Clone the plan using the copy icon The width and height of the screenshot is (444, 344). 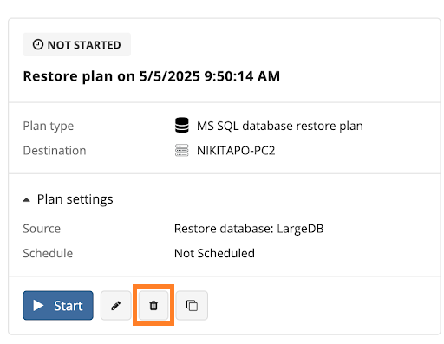pyautogui.click(x=192, y=305)
